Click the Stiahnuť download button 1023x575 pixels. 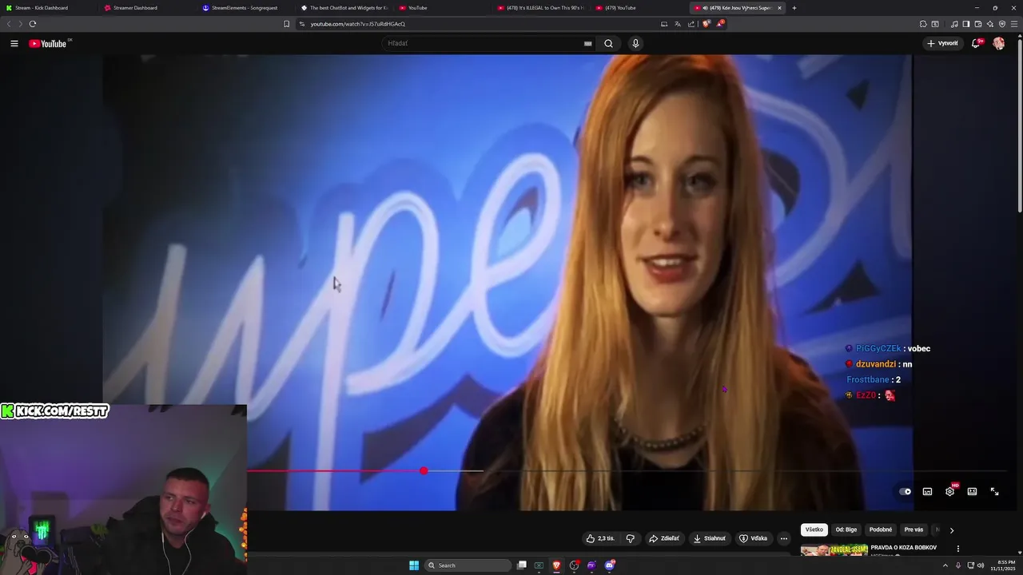click(709, 538)
